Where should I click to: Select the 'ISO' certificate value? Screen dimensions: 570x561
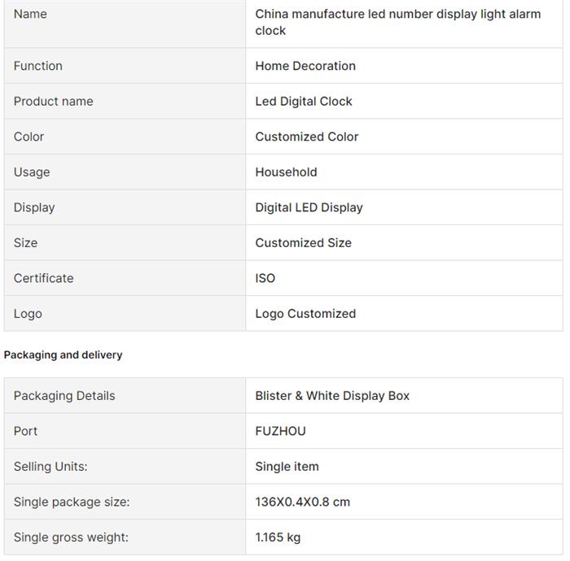[265, 278]
